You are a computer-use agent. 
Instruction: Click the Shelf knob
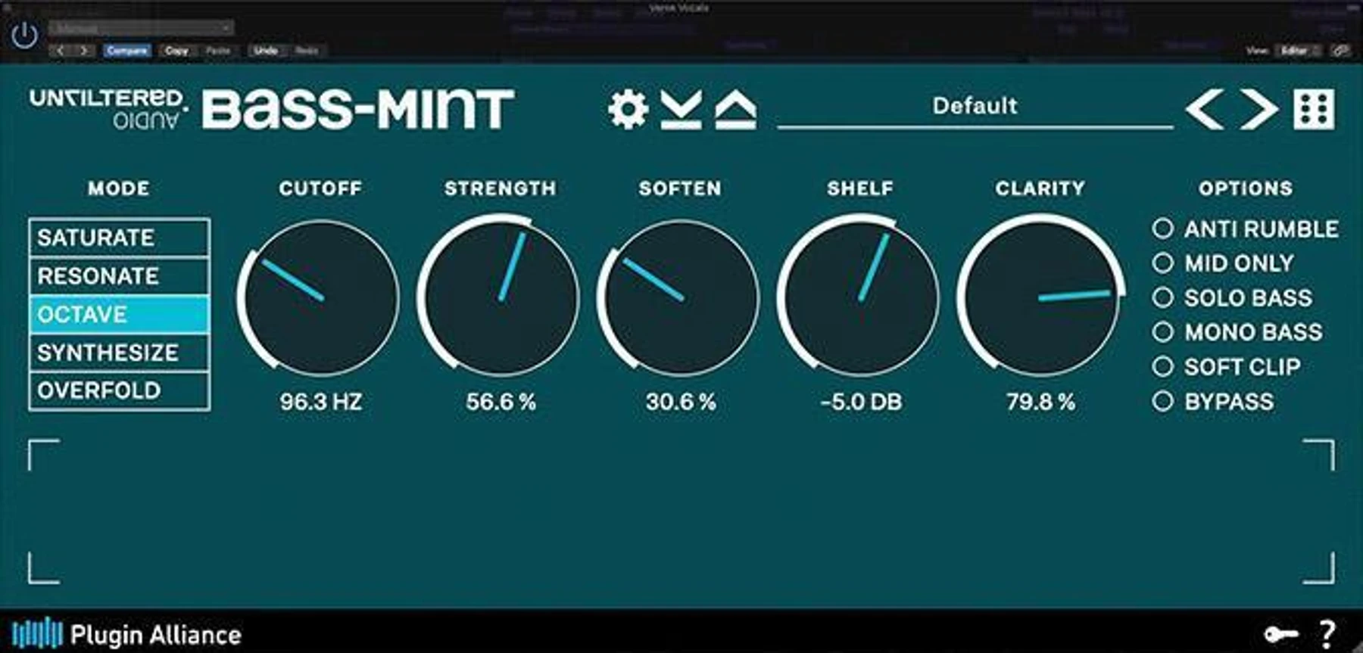point(860,297)
